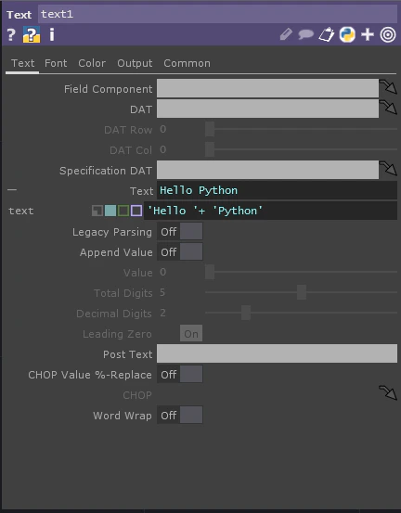The width and height of the screenshot is (401, 513).
Task: Click the Value slider
Action: click(301, 272)
